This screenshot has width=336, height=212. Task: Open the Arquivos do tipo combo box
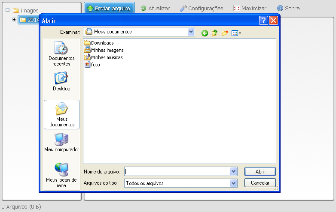pyautogui.click(x=180, y=183)
